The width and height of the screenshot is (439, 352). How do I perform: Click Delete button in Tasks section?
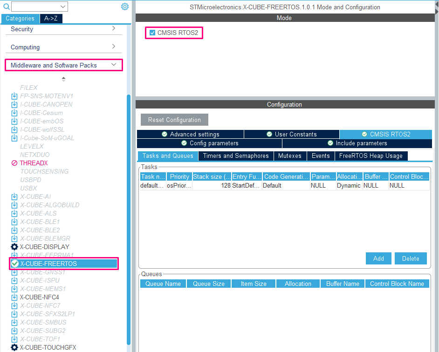point(411,258)
